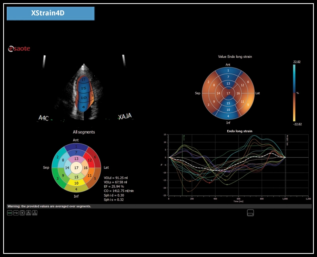Click the Esaote logo
This screenshot has height=257, width=317.
(x=19, y=49)
